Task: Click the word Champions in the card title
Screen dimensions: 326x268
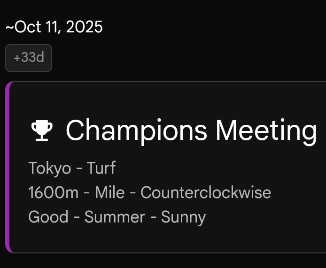Action: [x=136, y=132]
